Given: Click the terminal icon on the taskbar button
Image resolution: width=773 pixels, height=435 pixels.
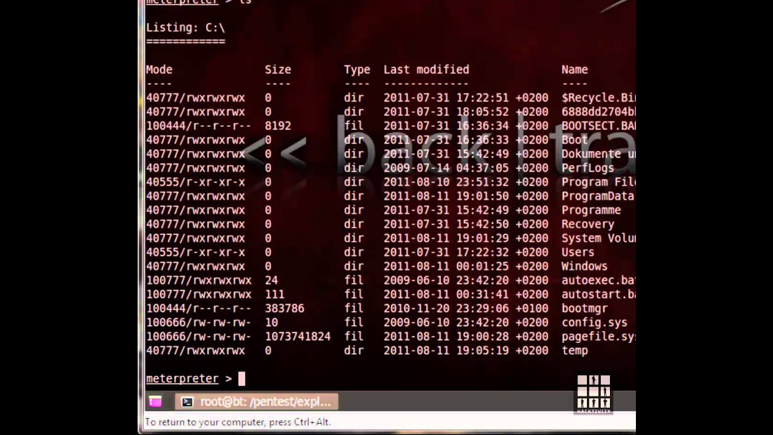Looking at the screenshot, I should pos(188,402).
